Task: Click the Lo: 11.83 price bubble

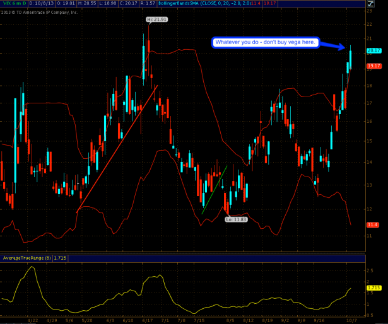Action: [x=234, y=219]
